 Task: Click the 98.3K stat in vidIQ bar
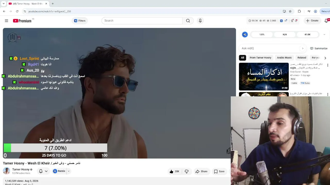pos(253,21)
